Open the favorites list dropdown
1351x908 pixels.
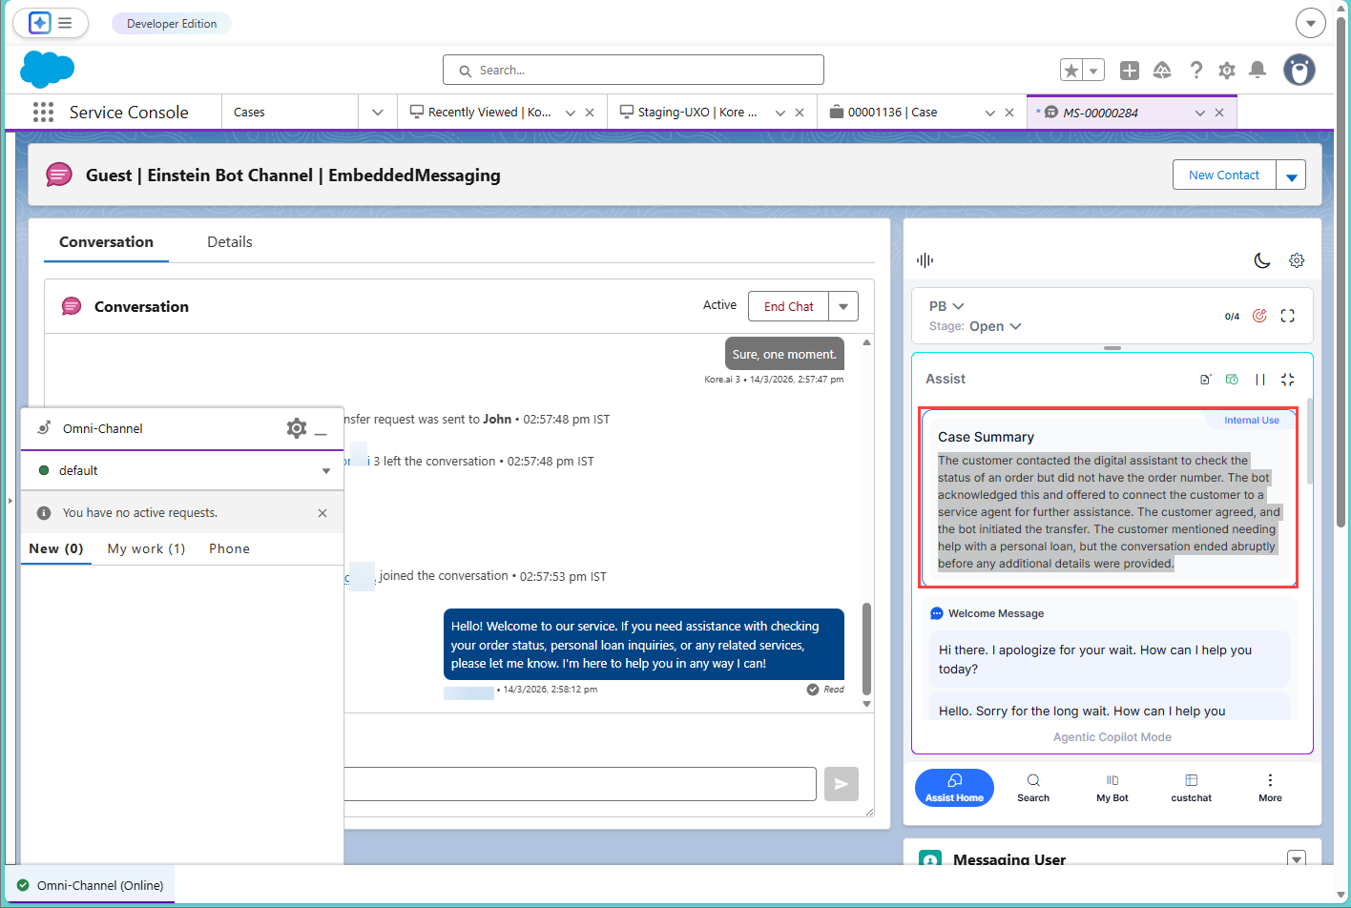[1093, 71]
